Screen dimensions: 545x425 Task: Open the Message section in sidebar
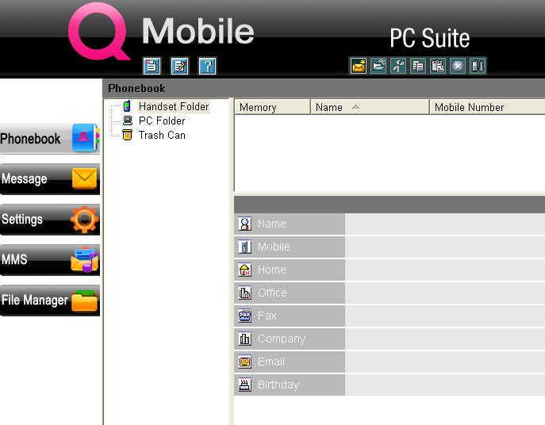click(x=50, y=178)
